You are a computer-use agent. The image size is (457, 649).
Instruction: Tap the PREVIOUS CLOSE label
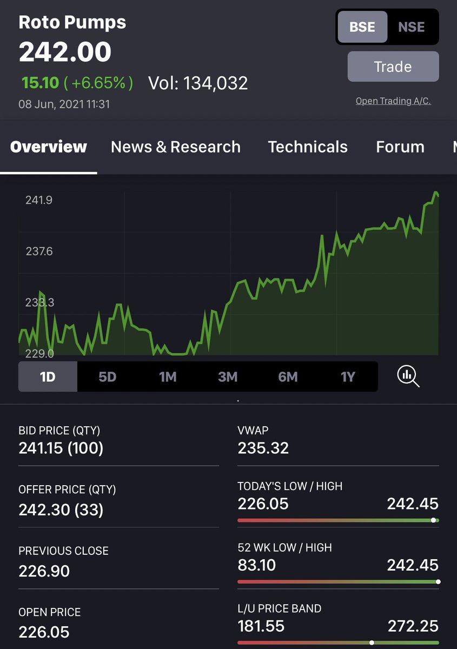coord(63,551)
